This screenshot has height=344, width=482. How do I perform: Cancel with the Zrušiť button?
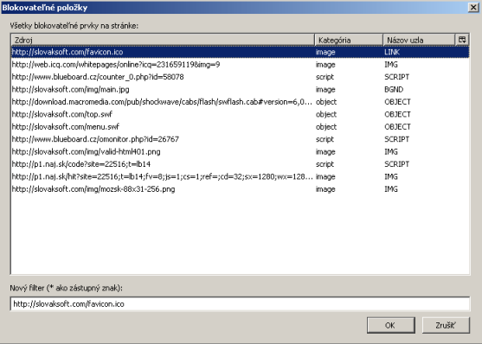446,325
